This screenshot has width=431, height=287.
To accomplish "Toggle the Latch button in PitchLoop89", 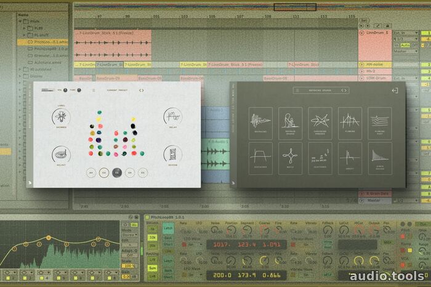I will pyautogui.click(x=167, y=230).
